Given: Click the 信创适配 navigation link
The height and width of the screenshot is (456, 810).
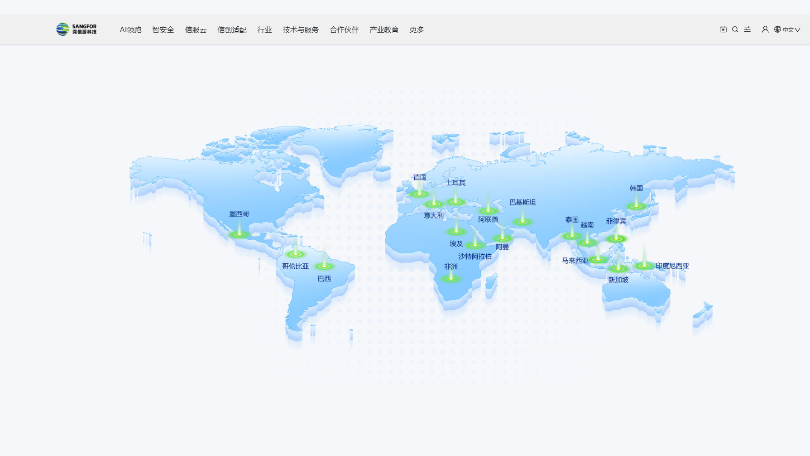Looking at the screenshot, I should [232, 30].
